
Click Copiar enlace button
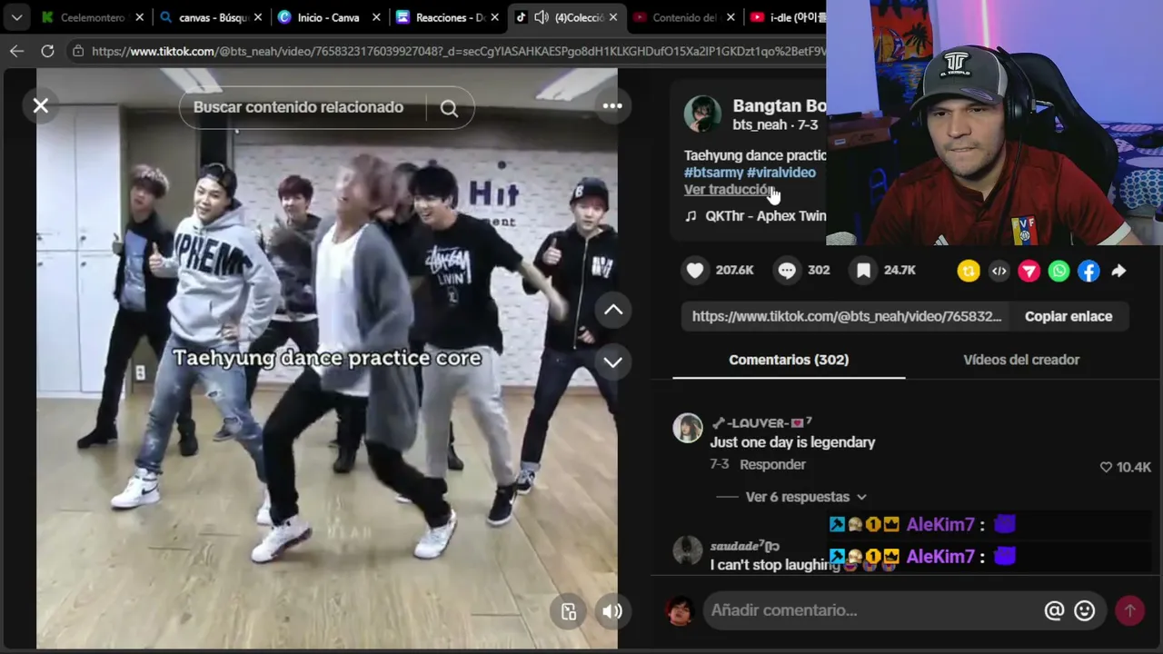(1069, 316)
